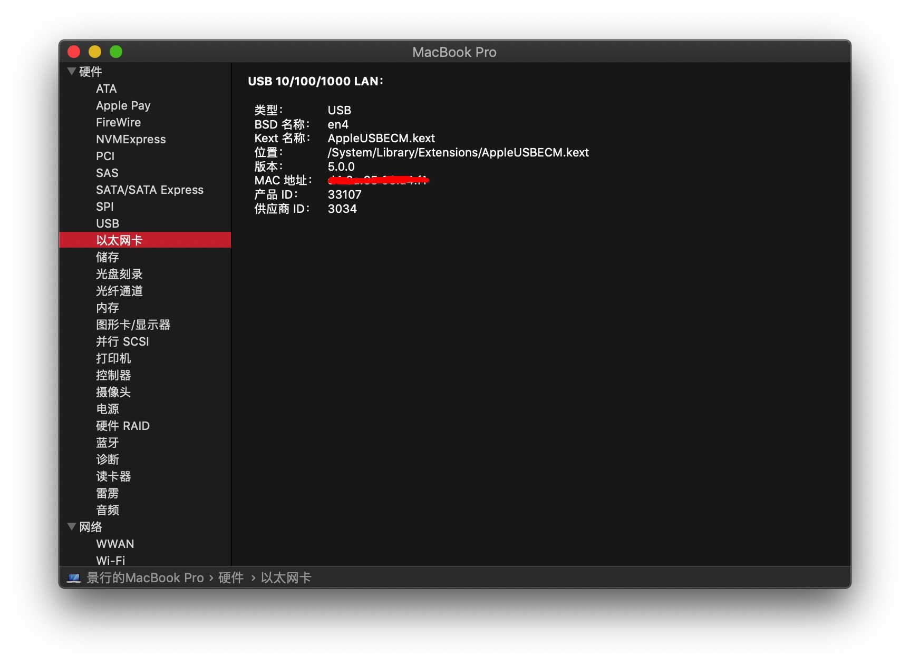This screenshot has width=910, height=666.
Task: Click the 硬件 section header label
Action: coord(91,72)
